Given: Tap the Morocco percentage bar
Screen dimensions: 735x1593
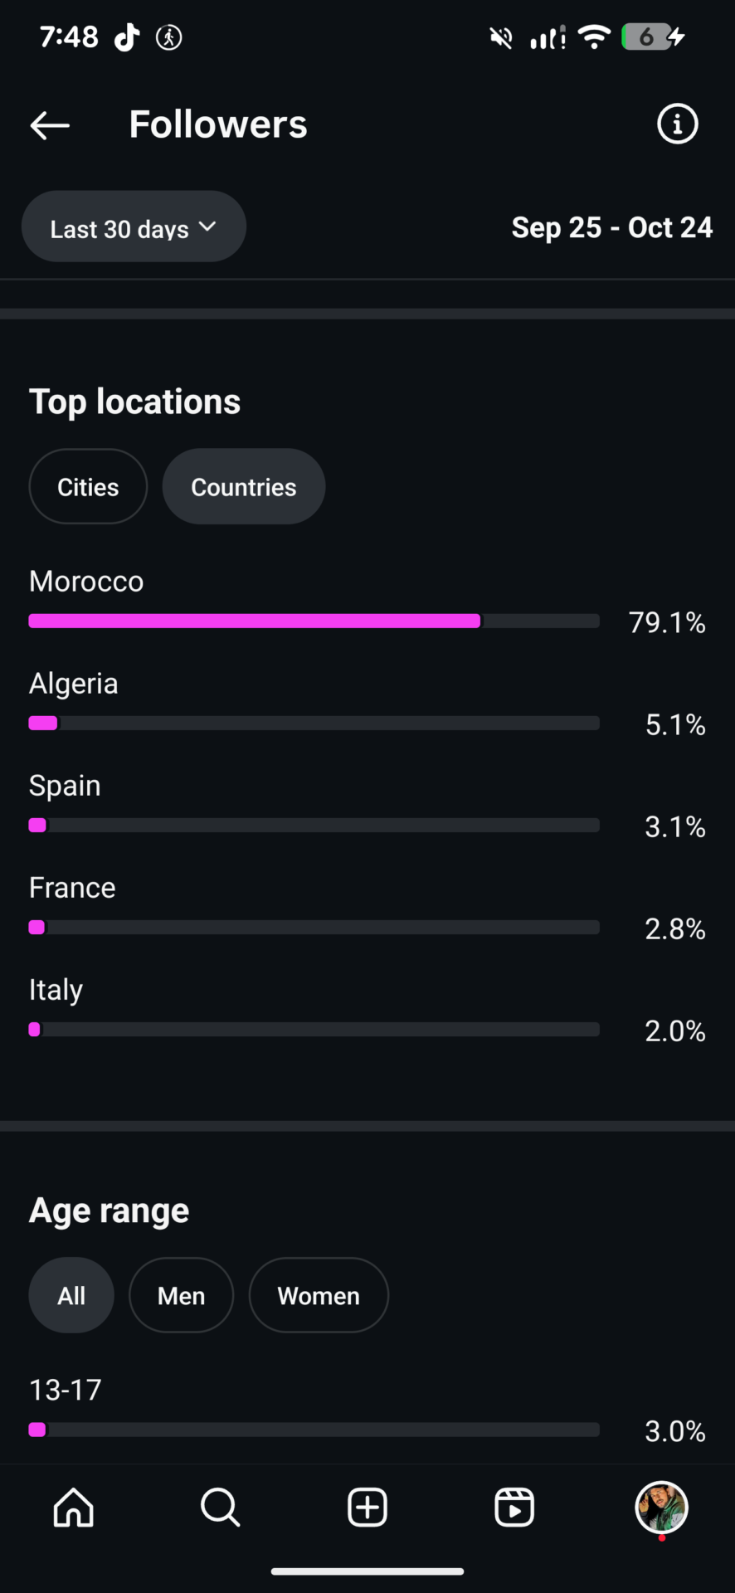Looking at the screenshot, I should pyautogui.click(x=314, y=621).
